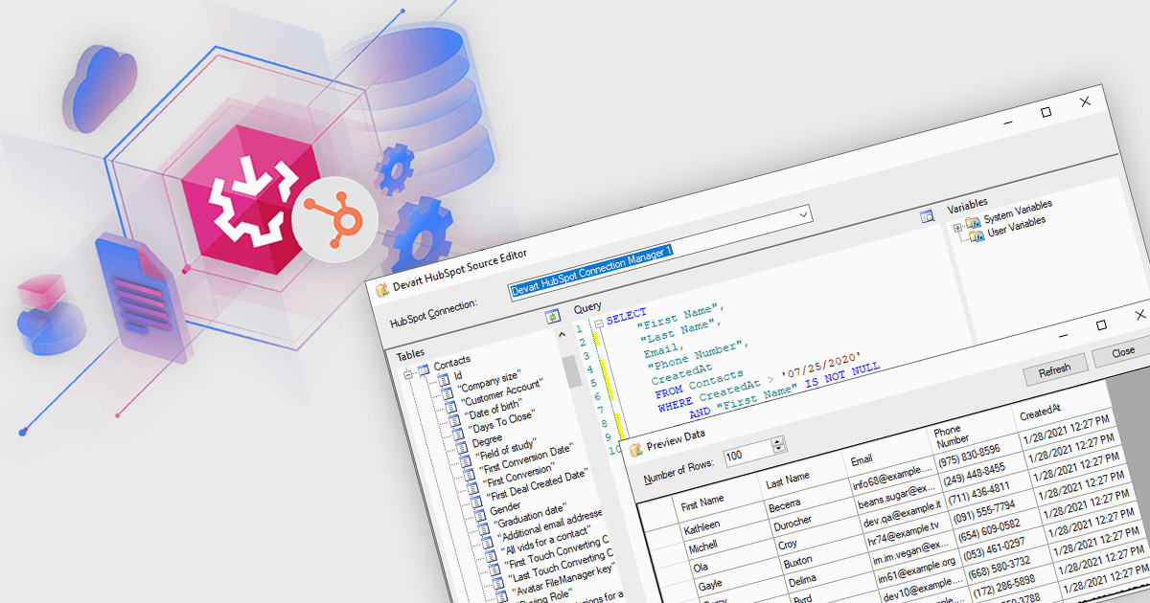Click the column icon beside "Customer Account"
This screenshot has height=603, width=1150.
click(x=453, y=408)
